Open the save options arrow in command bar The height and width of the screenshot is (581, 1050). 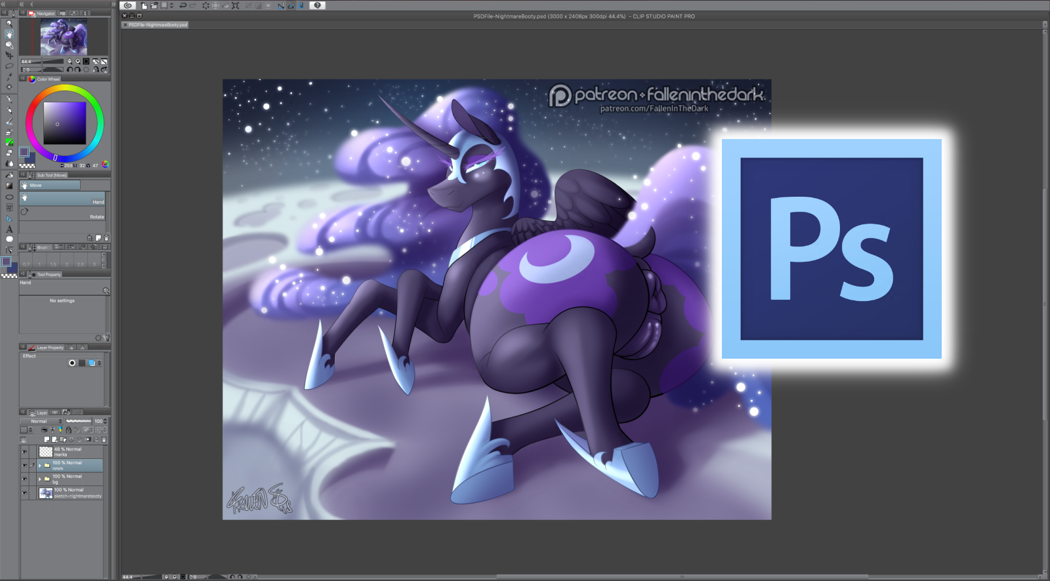pyautogui.click(x=172, y=5)
